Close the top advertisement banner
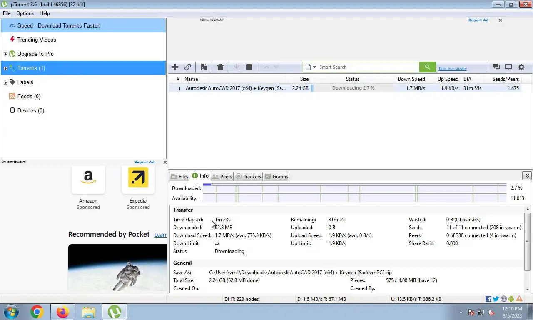This screenshot has height=320, width=533. click(x=500, y=20)
